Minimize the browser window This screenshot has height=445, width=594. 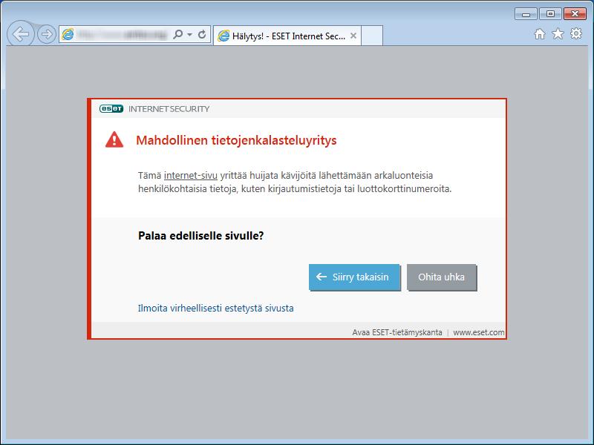[526, 14]
